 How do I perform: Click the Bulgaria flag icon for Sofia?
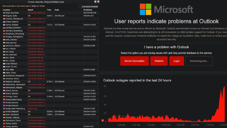pos(4,16)
